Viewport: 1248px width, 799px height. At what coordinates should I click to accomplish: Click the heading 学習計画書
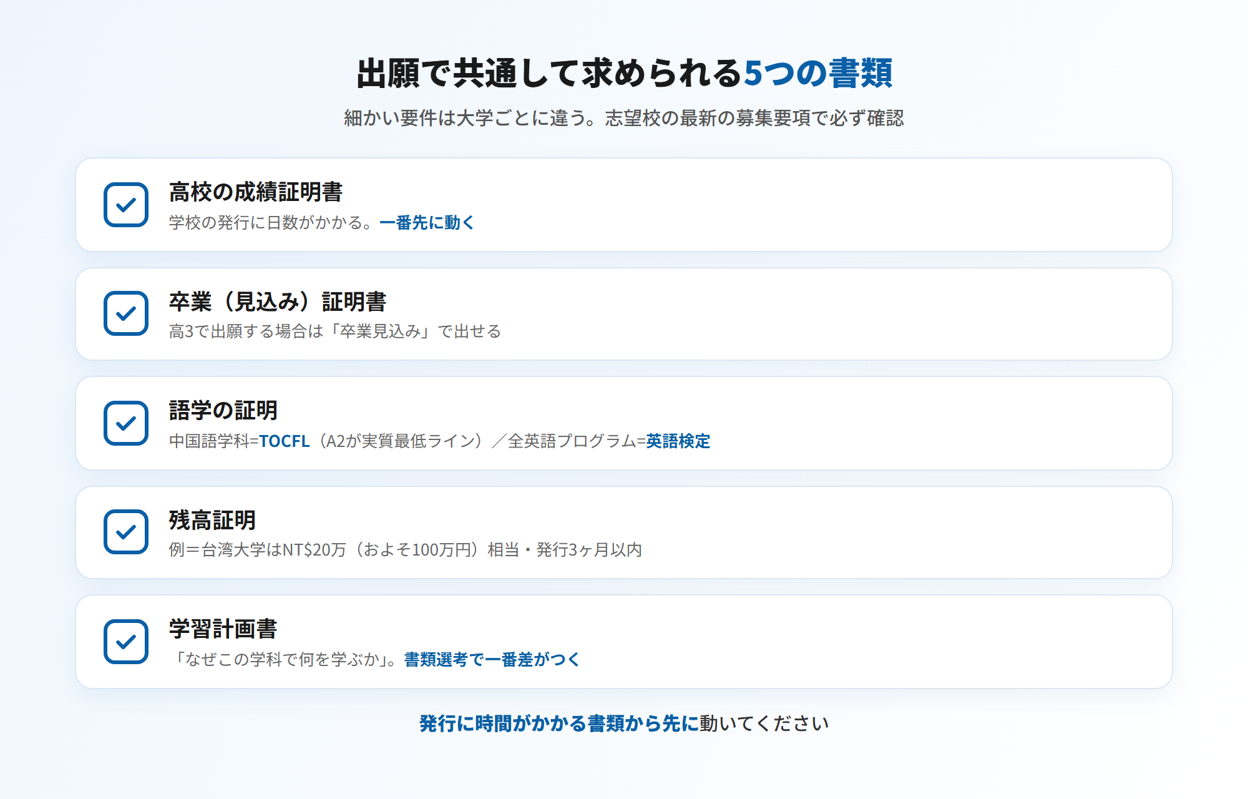[223, 629]
